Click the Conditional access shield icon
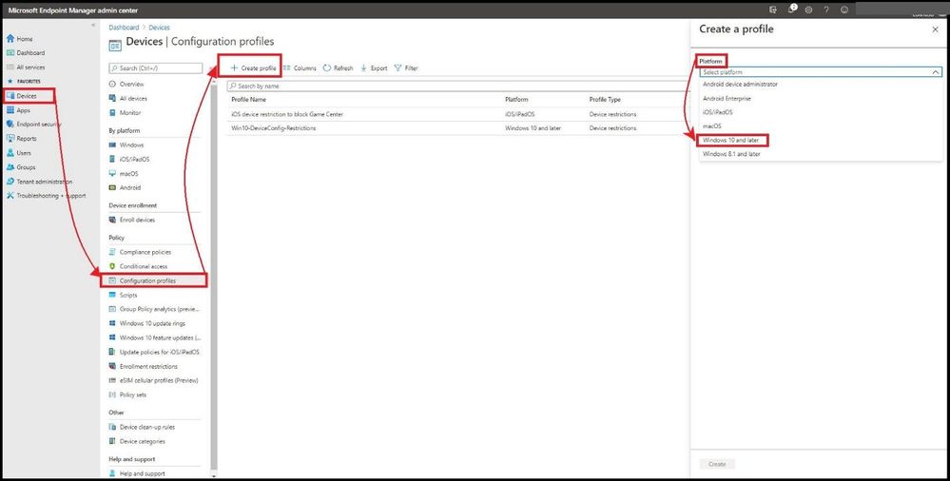This screenshot has width=950, height=481. click(112, 266)
